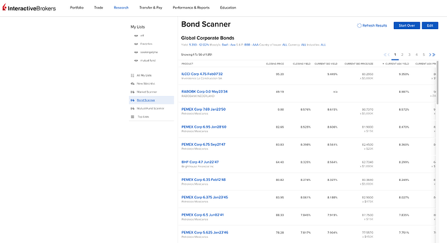Open PEMEX Corp 6.5 Jun02'41 bond

203,215
